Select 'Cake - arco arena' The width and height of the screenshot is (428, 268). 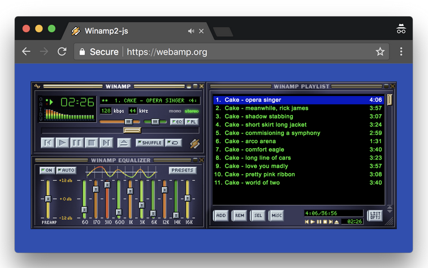pyautogui.click(x=299, y=141)
